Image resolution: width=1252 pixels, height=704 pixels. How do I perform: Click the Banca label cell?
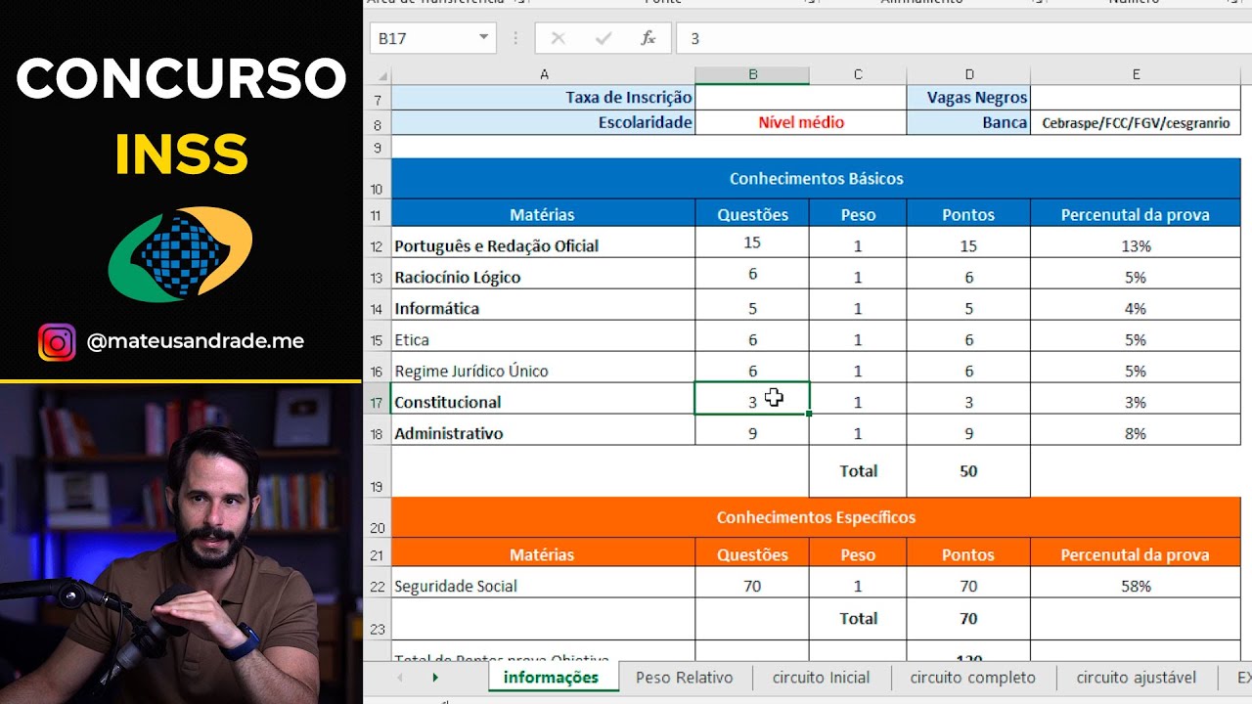pos(968,122)
